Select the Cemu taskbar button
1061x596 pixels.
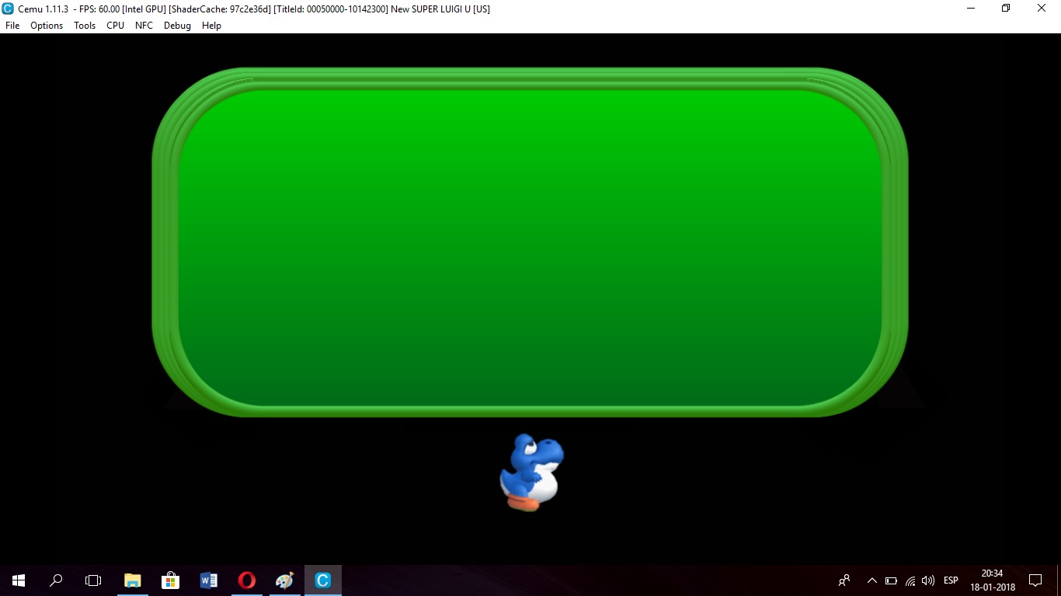point(322,580)
